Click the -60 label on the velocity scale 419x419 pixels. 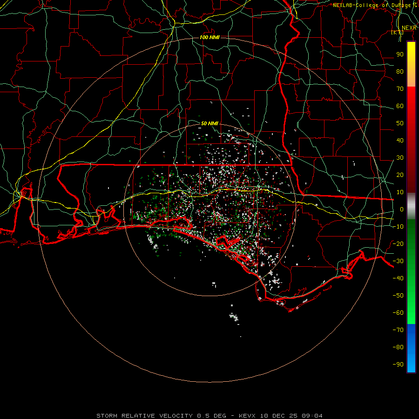pos(398,313)
